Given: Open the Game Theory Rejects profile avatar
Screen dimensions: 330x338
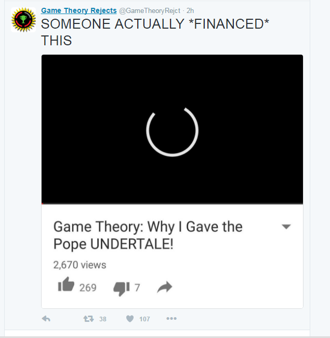Looking at the screenshot, I should (x=23, y=20).
